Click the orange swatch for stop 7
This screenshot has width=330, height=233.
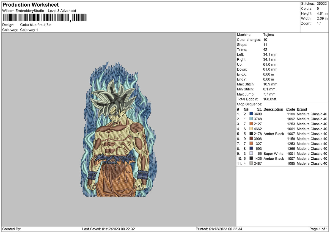pyautogui.click(x=251, y=143)
